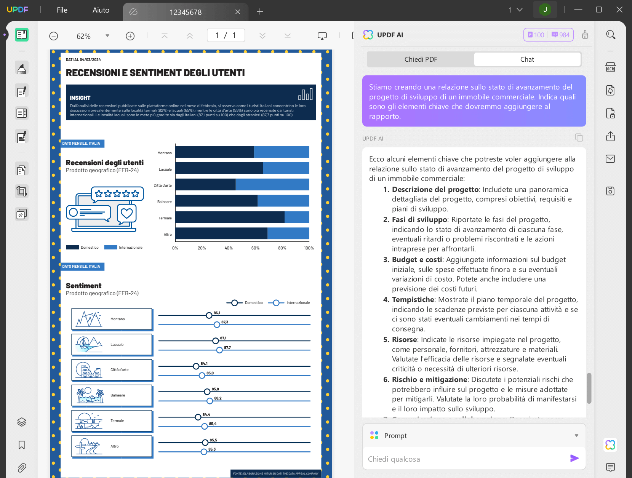Open the bookmarks panel
Viewport: 632px width, 478px height.
[x=22, y=445]
